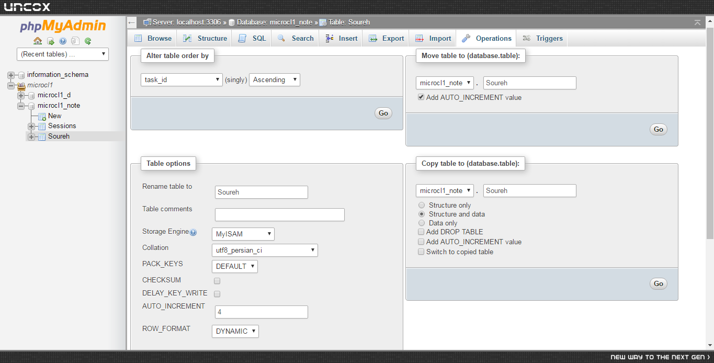Expand the Soureh table node

[31, 137]
